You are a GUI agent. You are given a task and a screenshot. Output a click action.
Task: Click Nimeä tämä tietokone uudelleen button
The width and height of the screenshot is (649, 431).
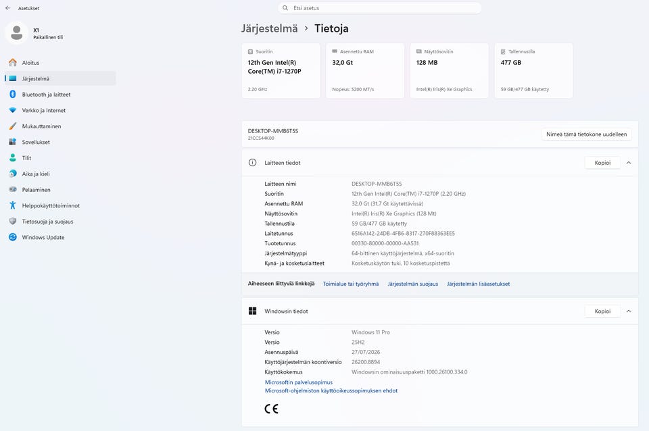(x=587, y=134)
